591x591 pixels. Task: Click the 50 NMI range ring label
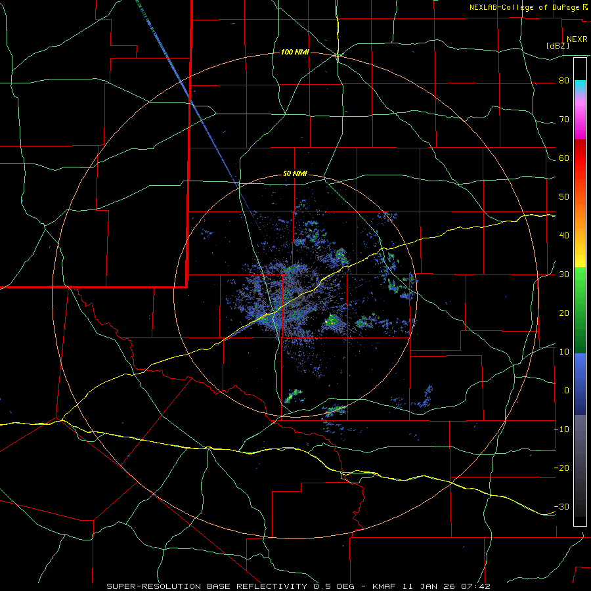(295, 174)
